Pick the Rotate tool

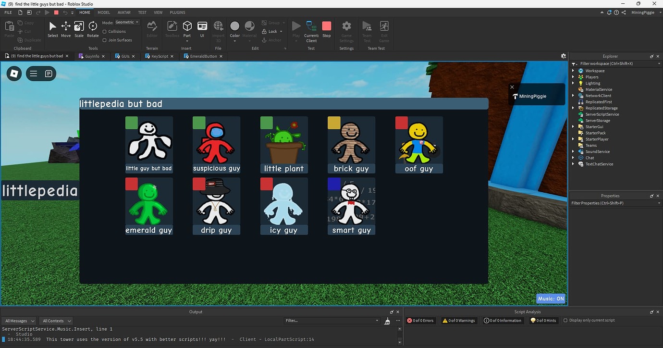click(93, 29)
